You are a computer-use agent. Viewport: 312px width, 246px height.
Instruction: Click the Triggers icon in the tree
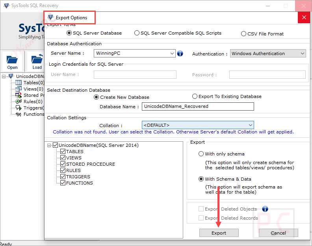(18, 108)
